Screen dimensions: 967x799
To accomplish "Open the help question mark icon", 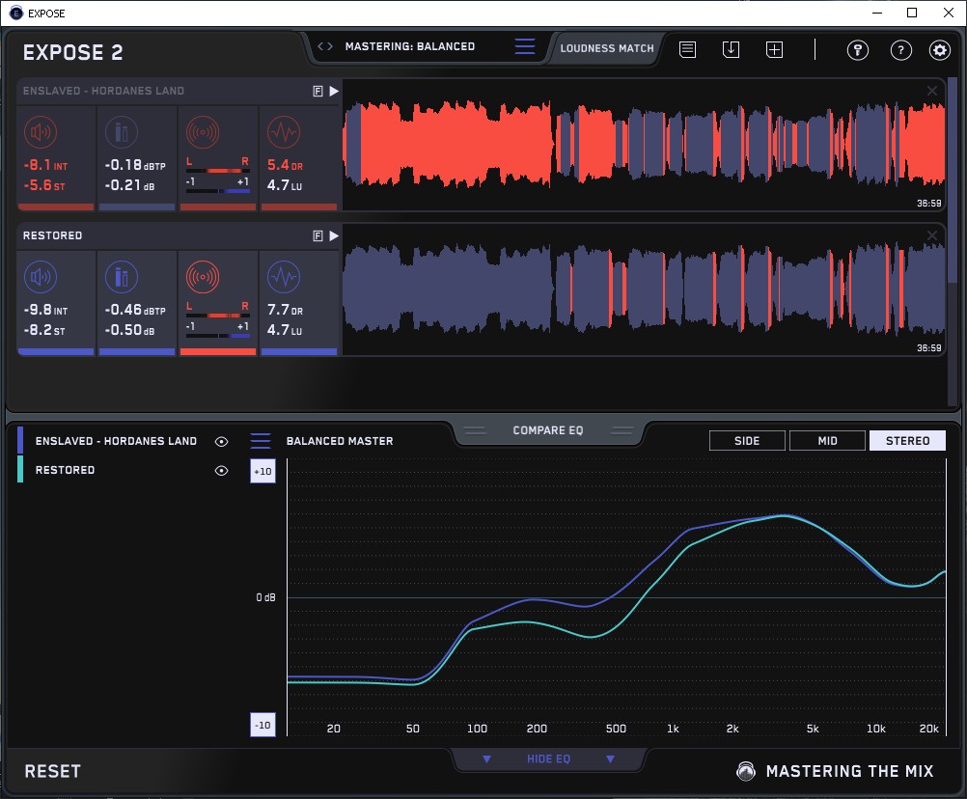I will (901, 50).
